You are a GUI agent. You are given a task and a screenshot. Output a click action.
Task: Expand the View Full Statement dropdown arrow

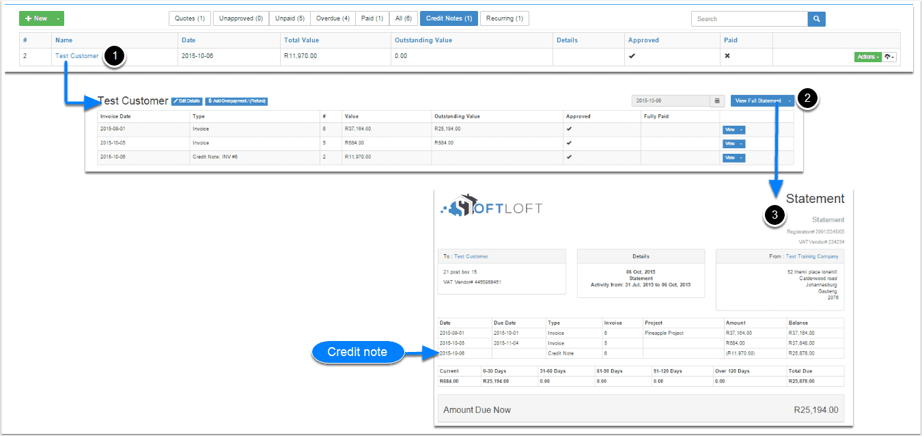(790, 101)
